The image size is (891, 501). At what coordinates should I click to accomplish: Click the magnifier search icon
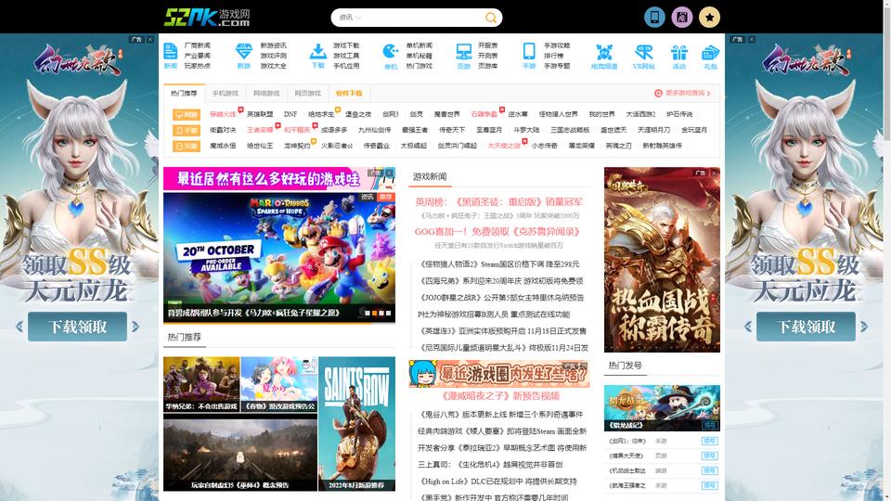pyautogui.click(x=490, y=18)
